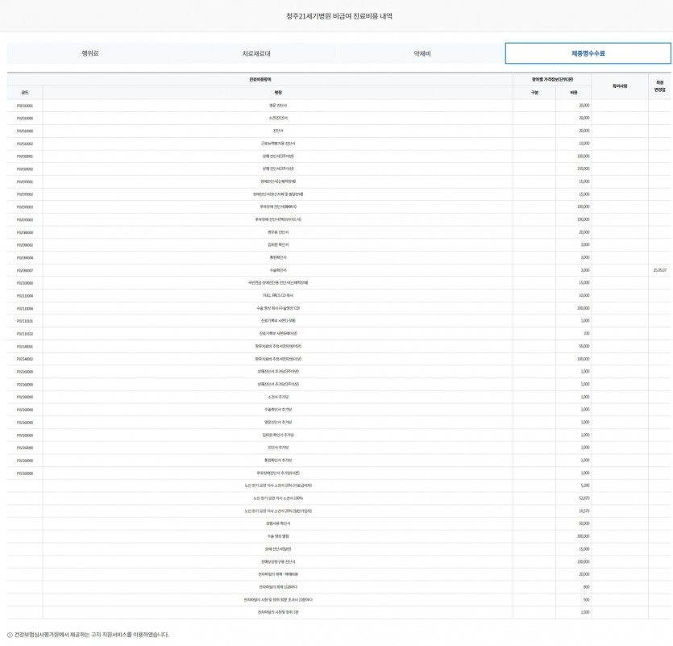The image size is (673, 646).
Task: Click the 150,000 cost value
Action: pyautogui.click(x=583, y=169)
